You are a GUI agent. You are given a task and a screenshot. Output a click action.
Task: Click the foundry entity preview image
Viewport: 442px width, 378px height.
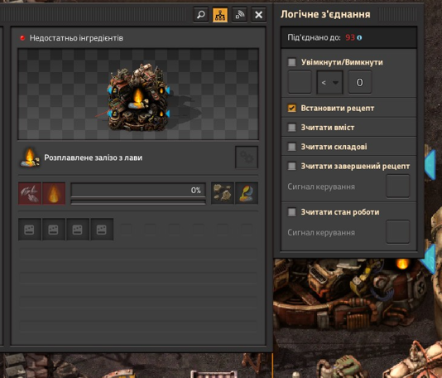pyautogui.click(x=138, y=94)
